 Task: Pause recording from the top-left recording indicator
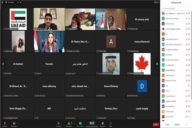coord(18,2)
